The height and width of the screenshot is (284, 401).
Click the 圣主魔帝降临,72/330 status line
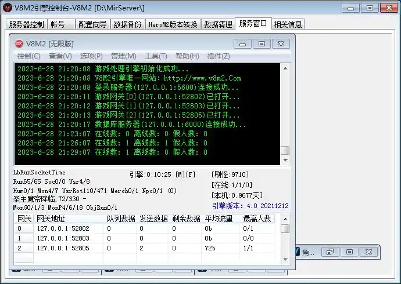pyautogui.click(x=50, y=199)
